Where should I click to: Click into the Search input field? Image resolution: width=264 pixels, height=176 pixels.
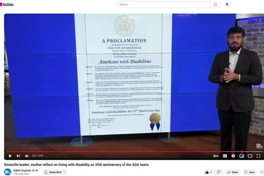163,4
